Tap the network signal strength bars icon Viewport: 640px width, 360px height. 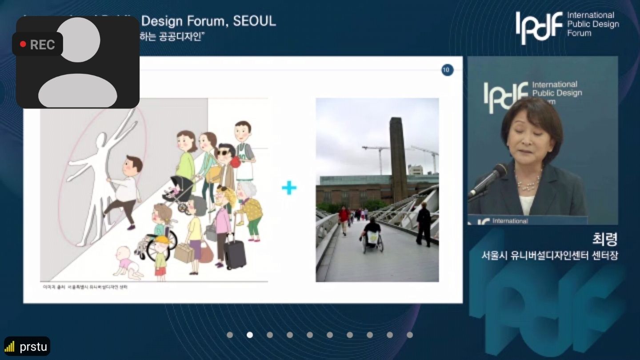[x=9, y=347]
